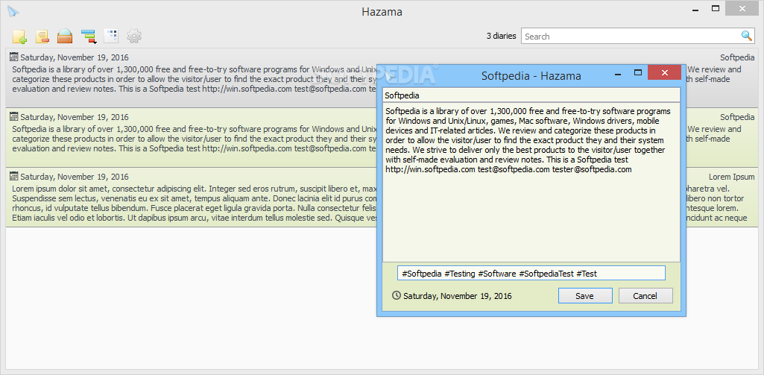The width and height of the screenshot is (764, 375).
Task: Maximize the main Hazama window
Action: (x=716, y=8)
